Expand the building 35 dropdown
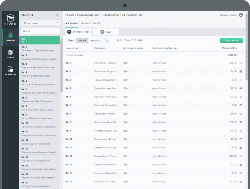Screen dimensions: 250x189 pos(41,23)
